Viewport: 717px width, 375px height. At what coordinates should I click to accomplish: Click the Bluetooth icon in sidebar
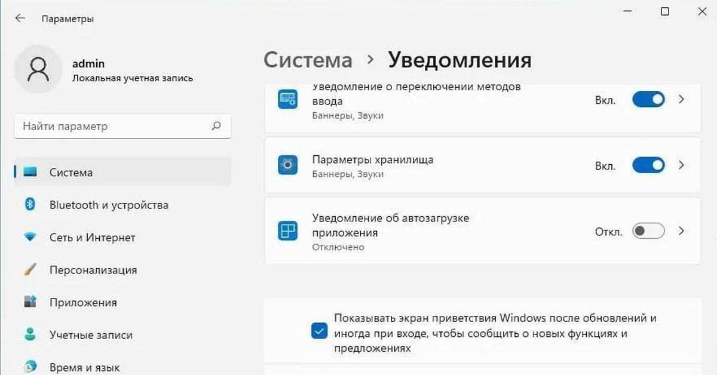(30, 205)
